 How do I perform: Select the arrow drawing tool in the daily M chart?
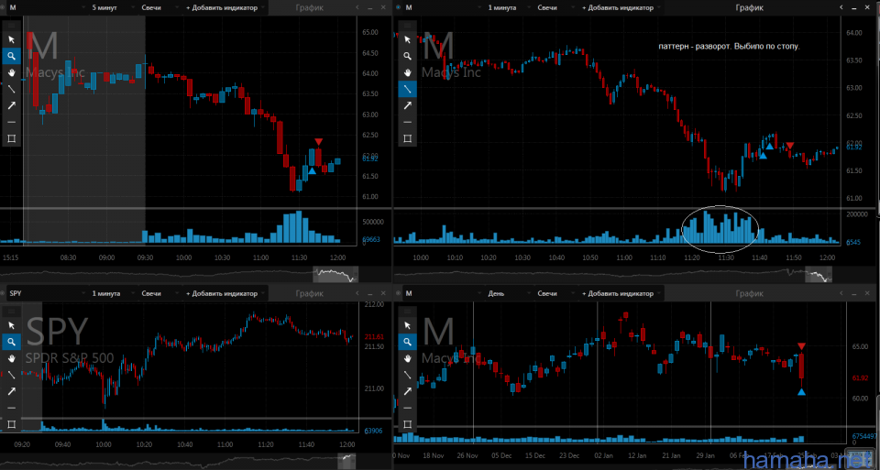407,391
